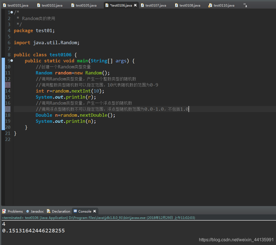Close the test0106.java editor tab
The width and height of the screenshot is (276, 245).
135,5
